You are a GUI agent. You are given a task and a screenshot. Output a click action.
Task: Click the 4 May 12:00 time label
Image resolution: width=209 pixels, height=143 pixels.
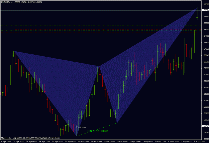pyautogui.click(x=161, y=142)
